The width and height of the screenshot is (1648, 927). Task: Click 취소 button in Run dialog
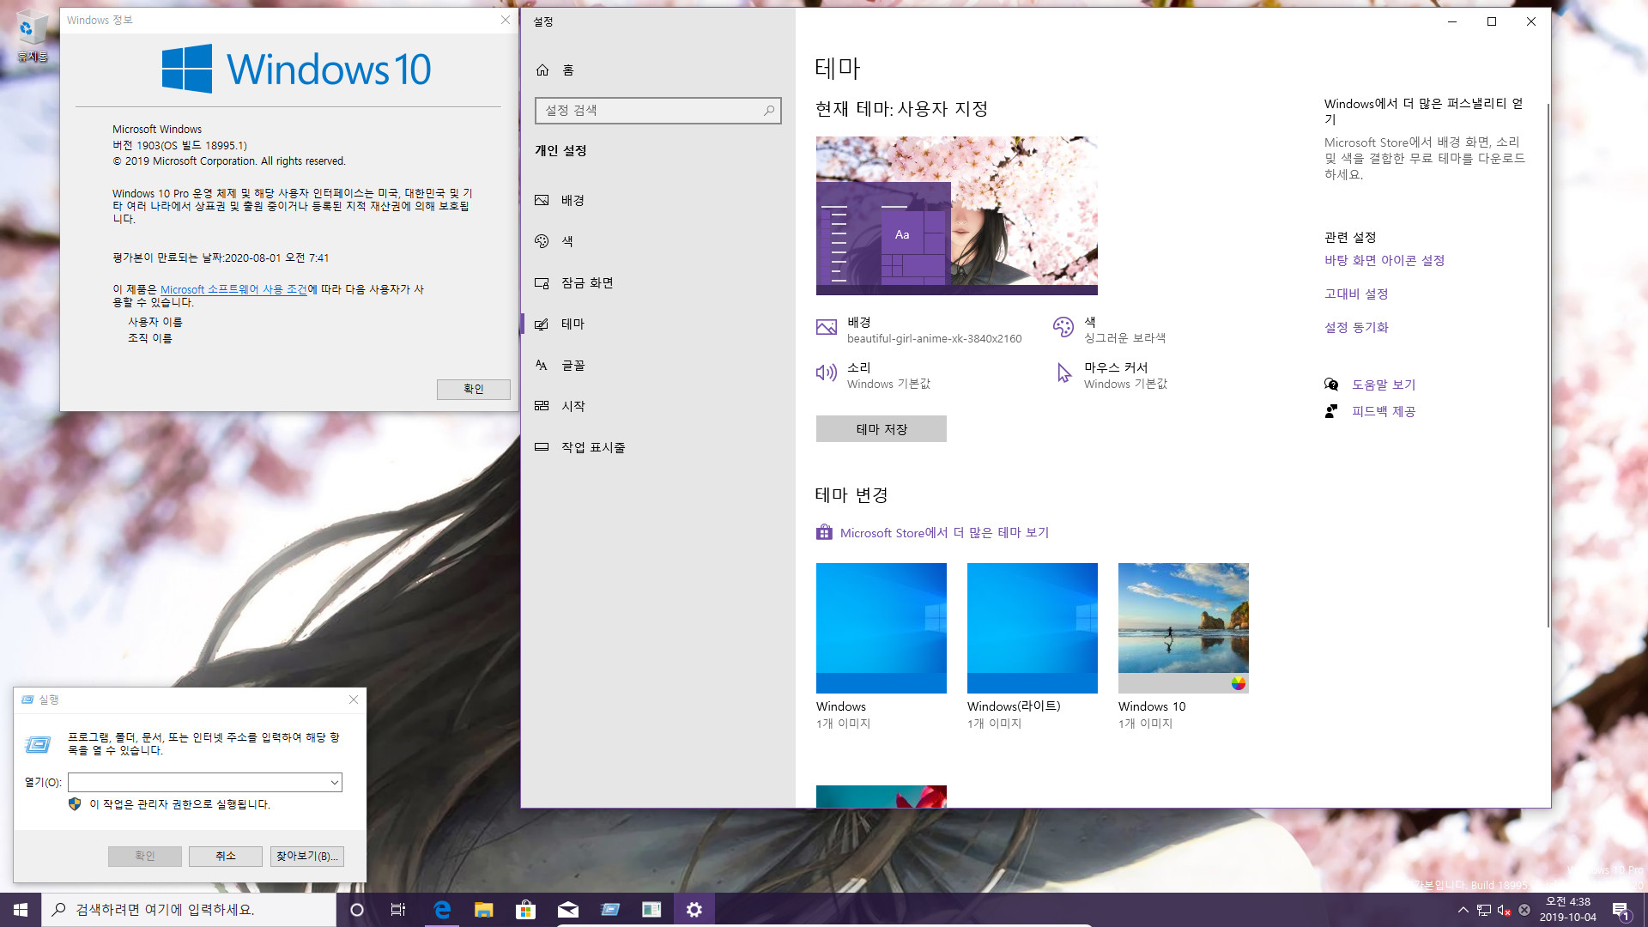(226, 856)
